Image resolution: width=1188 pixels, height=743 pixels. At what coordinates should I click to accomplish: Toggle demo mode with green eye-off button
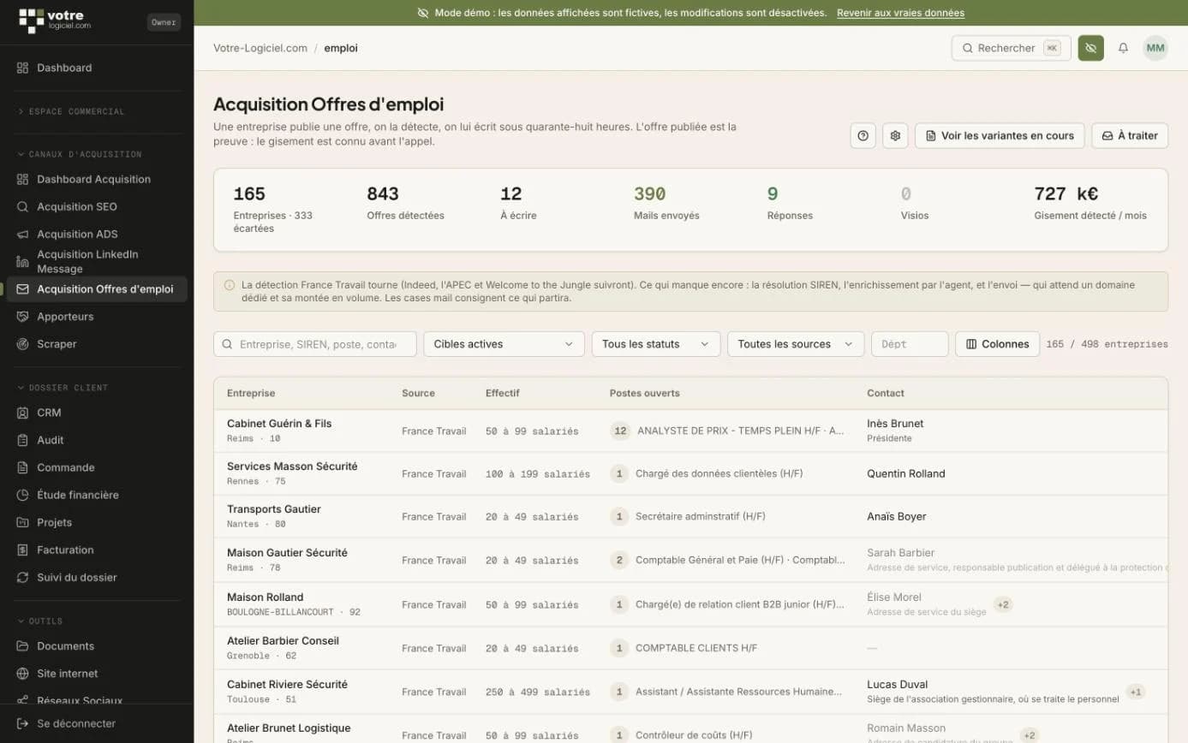[x=1091, y=48]
